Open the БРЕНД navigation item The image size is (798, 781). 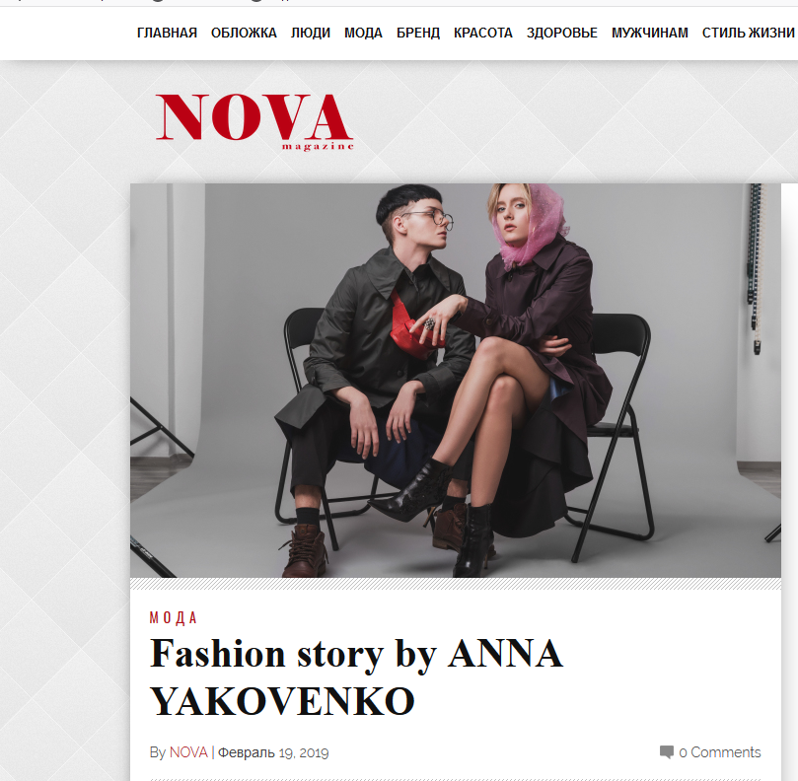pos(418,34)
